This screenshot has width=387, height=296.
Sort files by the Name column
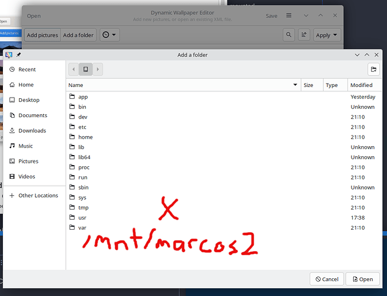click(x=183, y=85)
